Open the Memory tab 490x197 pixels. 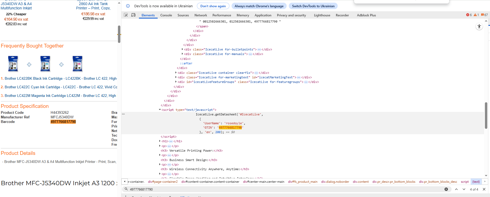tap(243, 15)
